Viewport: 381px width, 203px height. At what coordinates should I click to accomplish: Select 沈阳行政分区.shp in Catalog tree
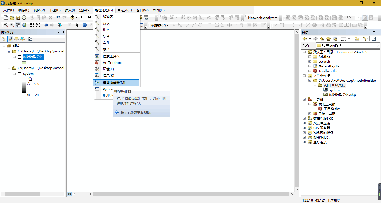pos(342,95)
